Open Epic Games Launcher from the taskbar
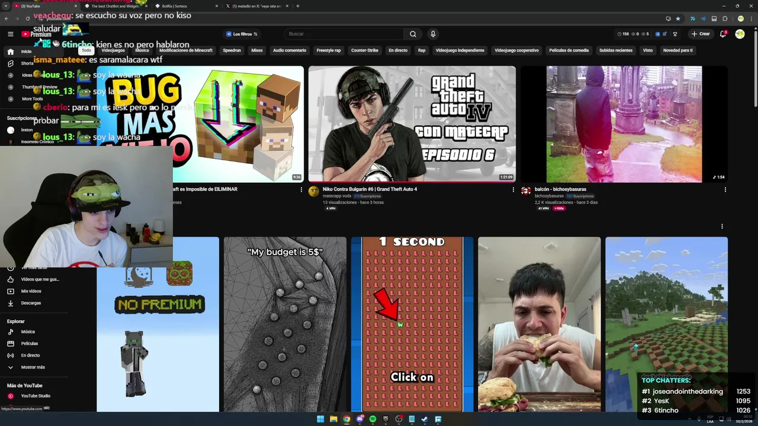The width and height of the screenshot is (758, 426). coord(386,419)
